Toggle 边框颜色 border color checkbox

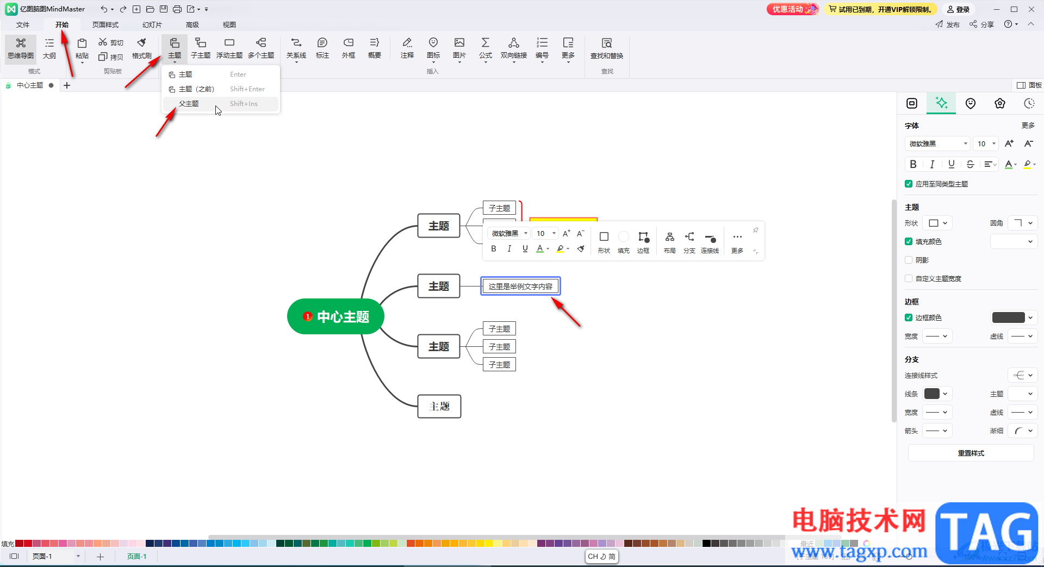(909, 317)
